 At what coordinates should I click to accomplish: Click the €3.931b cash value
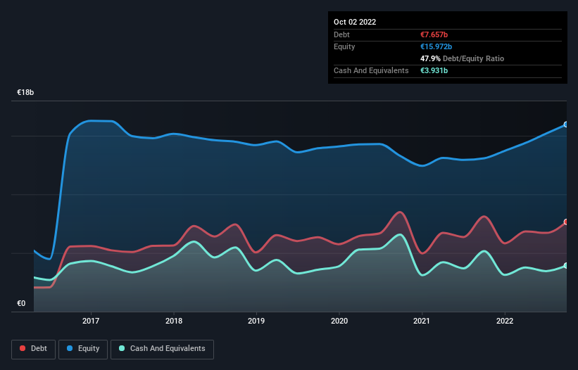(434, 70)
